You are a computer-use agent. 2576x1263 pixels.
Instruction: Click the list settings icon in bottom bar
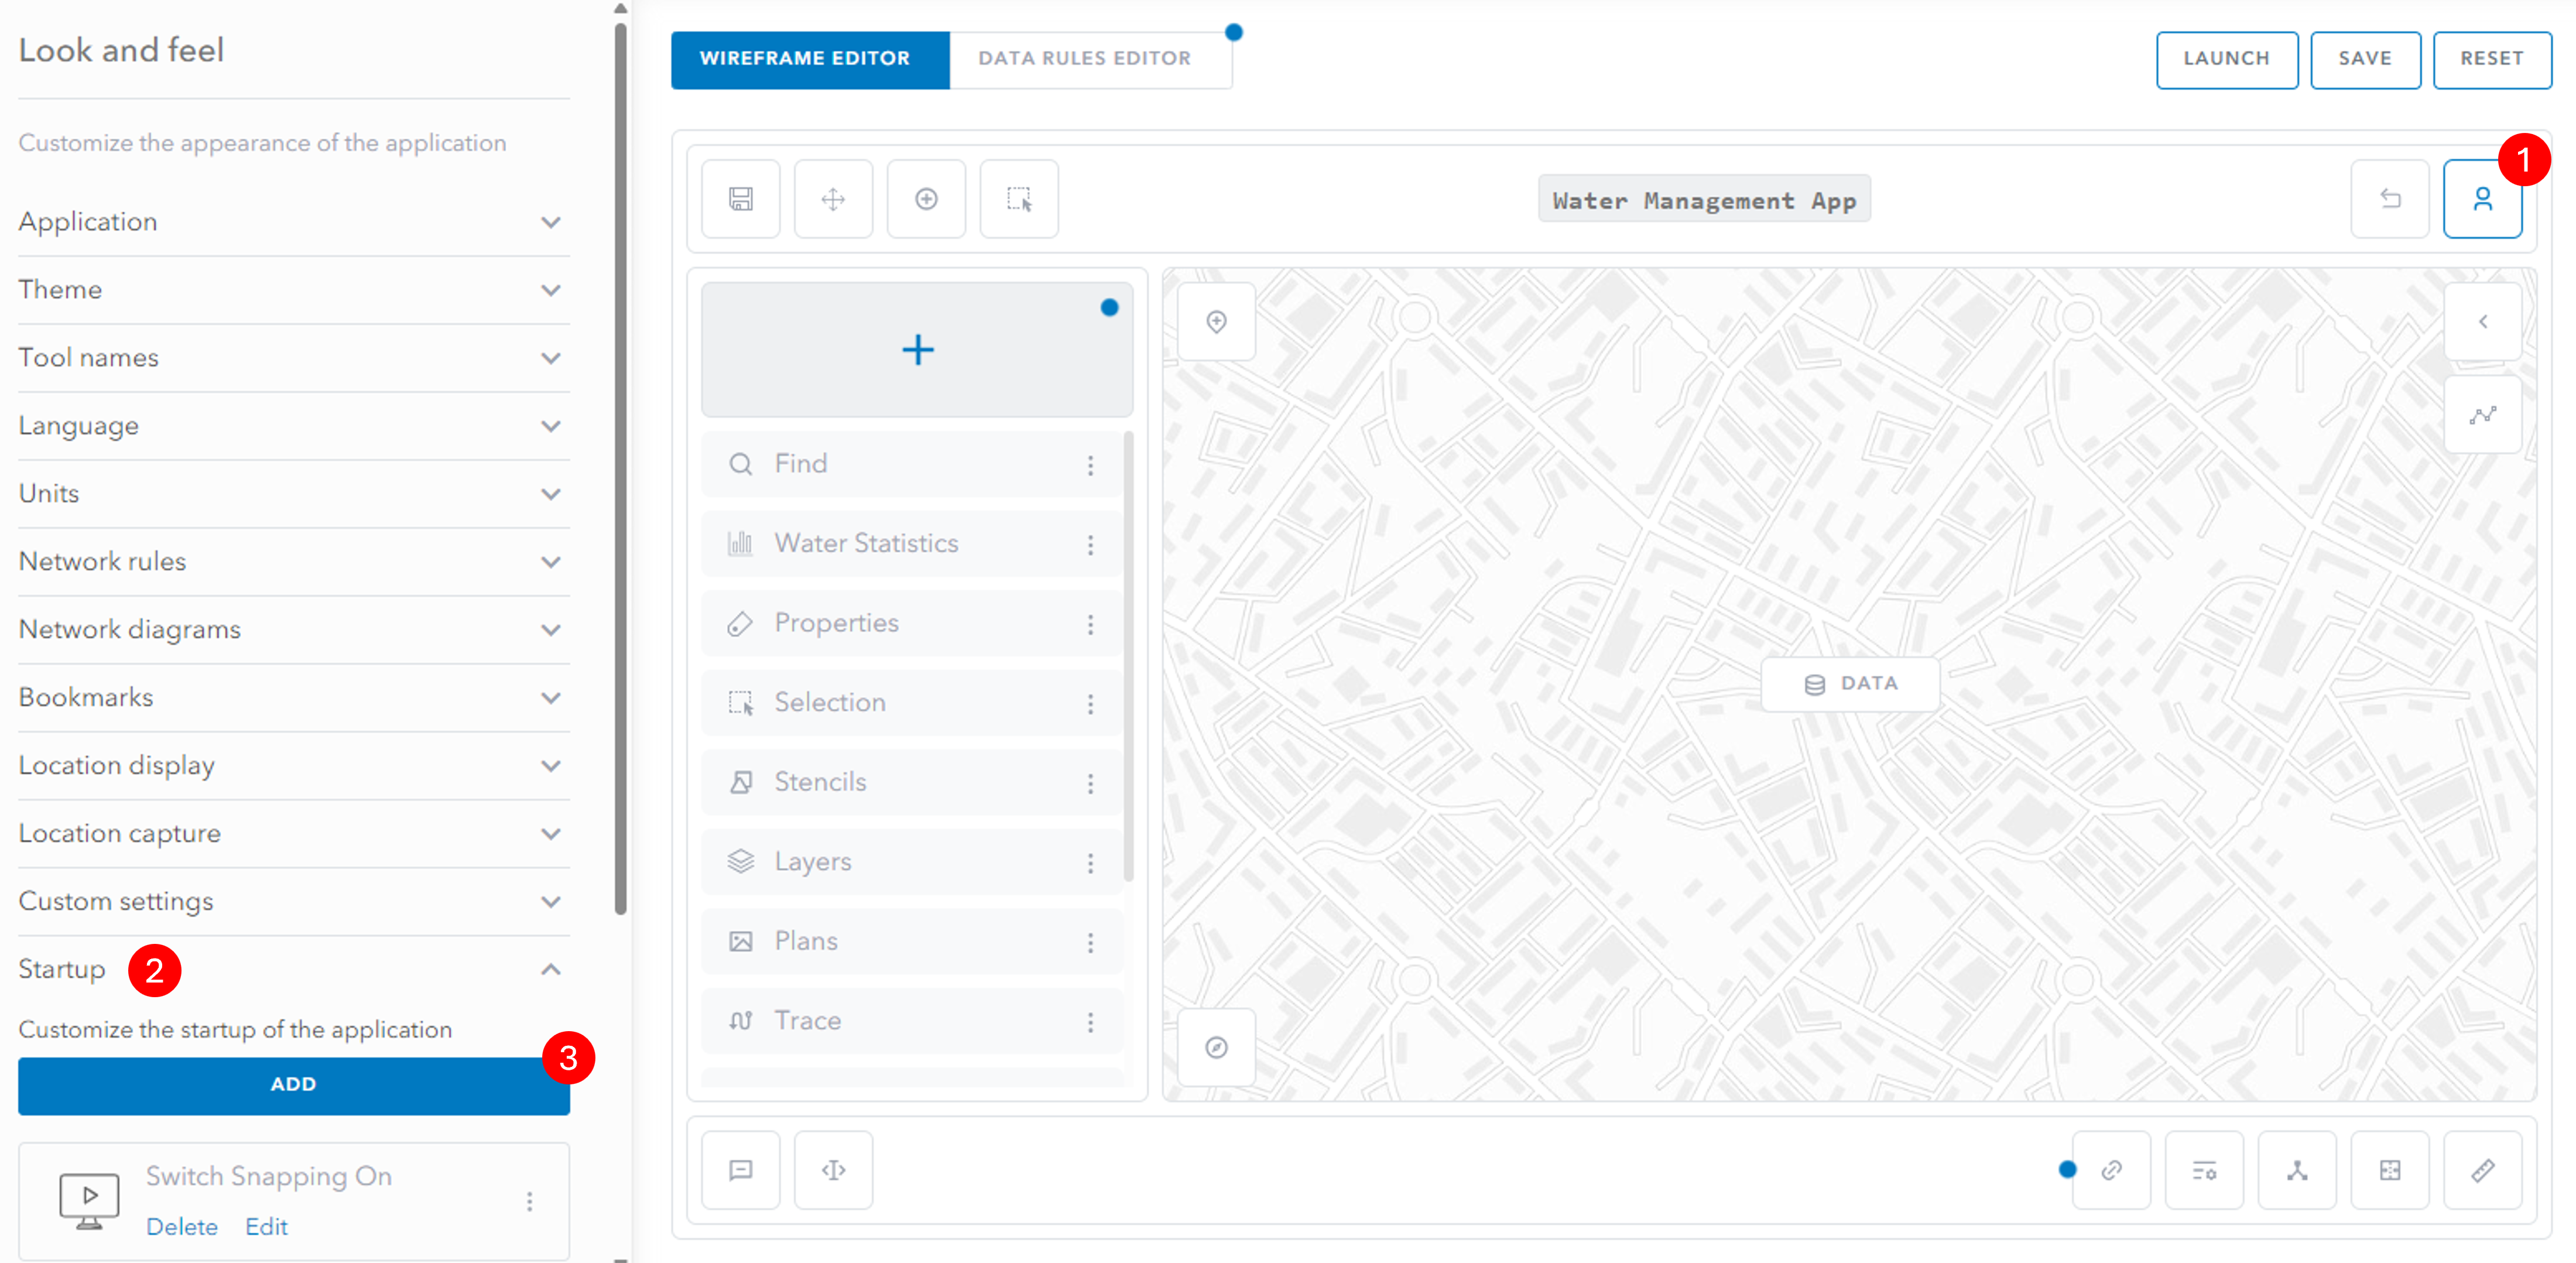(x=2204, y=1170)
